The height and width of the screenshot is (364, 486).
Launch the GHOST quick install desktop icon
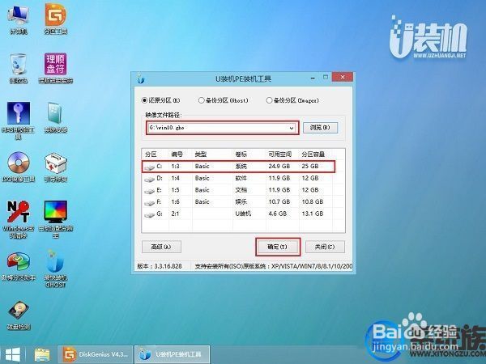(x=55, y=269)
